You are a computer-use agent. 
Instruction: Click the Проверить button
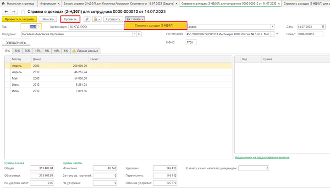pyautogui.click(x=113, y=19)
